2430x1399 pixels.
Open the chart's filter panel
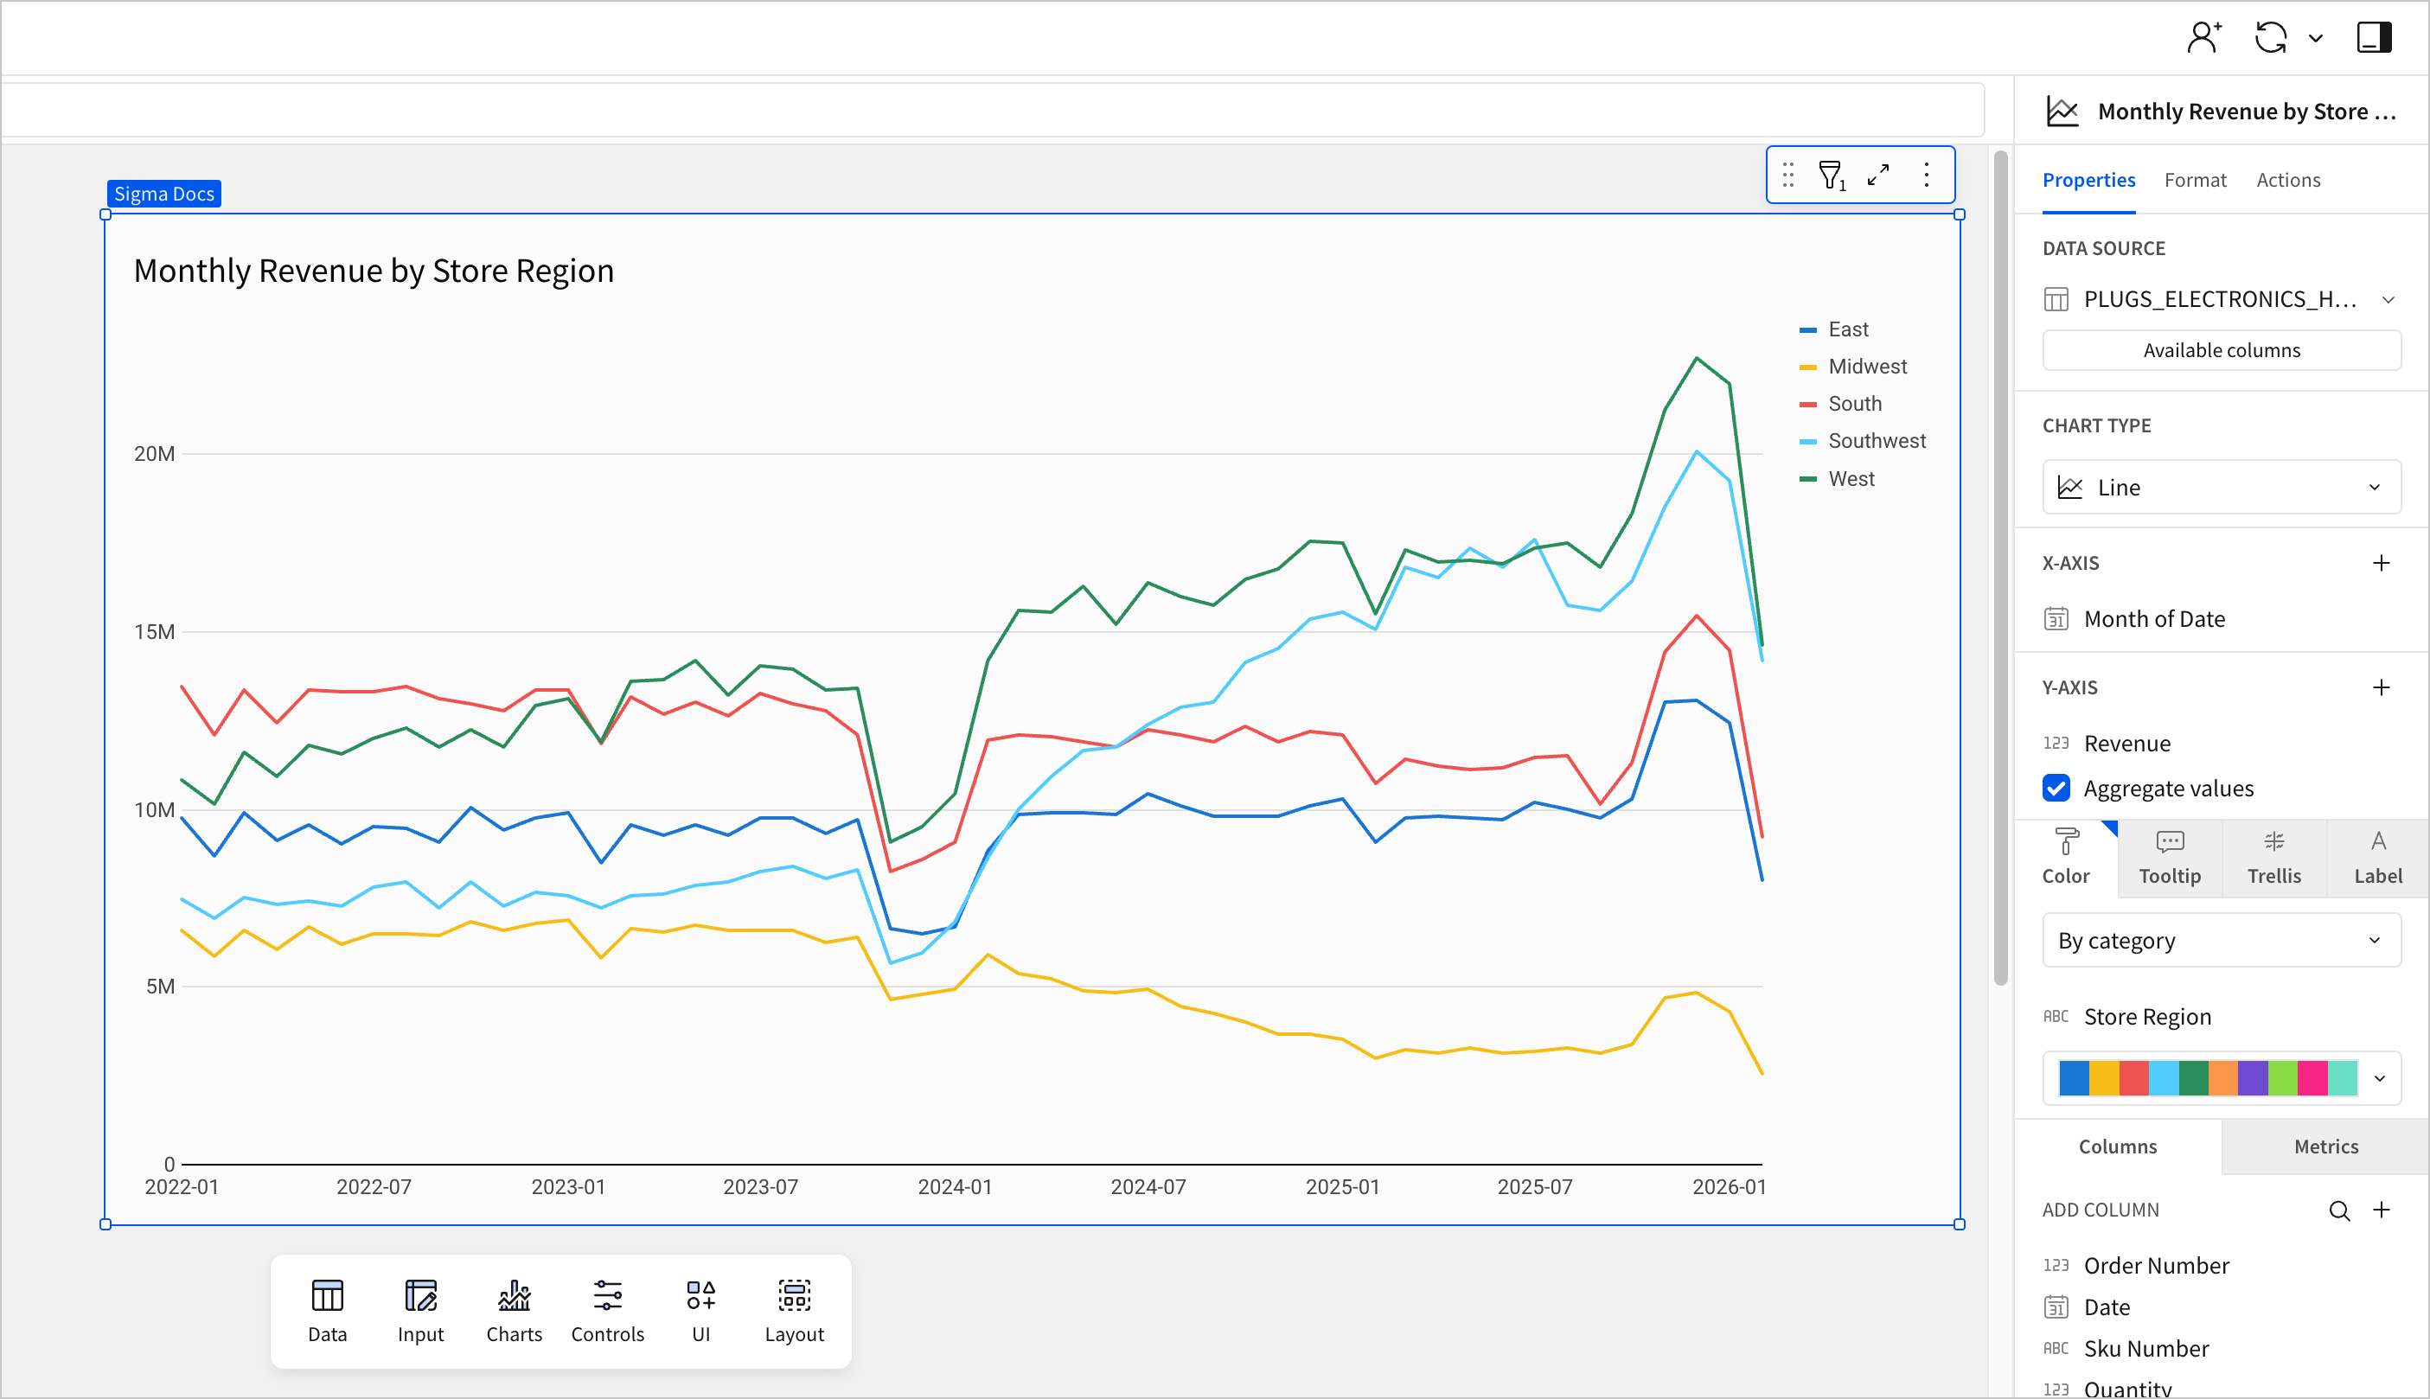[x=1832, y=175]
